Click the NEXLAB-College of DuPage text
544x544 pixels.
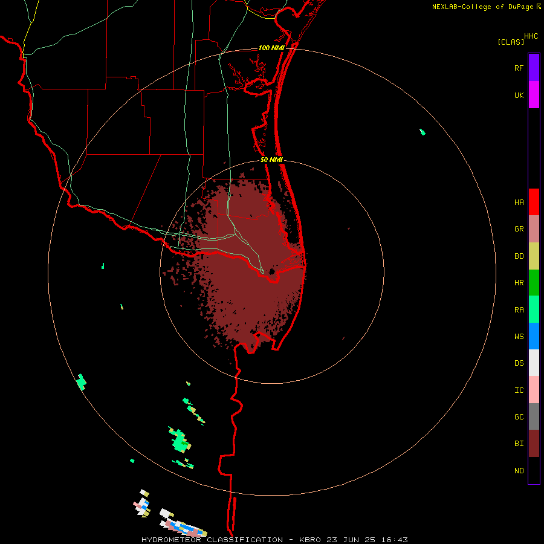(x=482, y=7)
